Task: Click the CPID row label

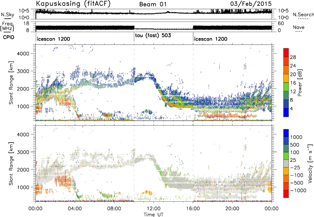Action: 9,37
